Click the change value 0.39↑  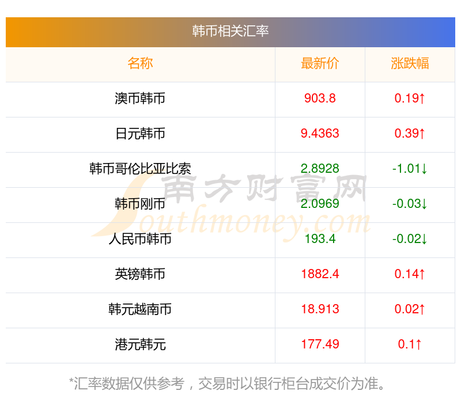(410, 134)
